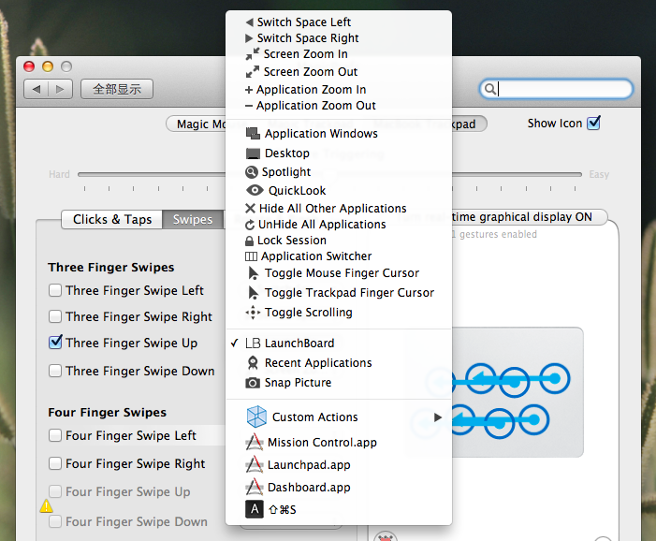Viewport: 656px width, 541px height.
Task: Click the Lock Session padlock icon
Action: [249, 241]
